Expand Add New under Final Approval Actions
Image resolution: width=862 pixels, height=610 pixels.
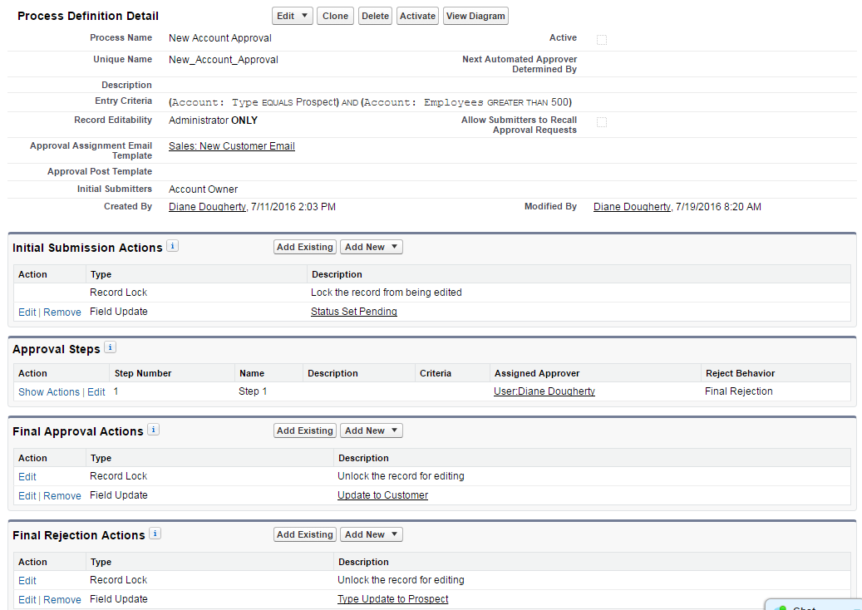tap(371, 430)
